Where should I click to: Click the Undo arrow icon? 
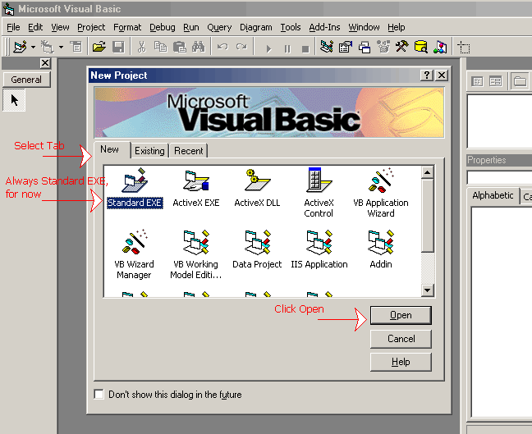222,47
